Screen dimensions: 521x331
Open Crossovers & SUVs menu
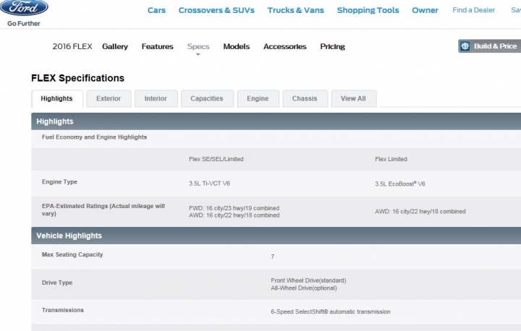click(x=216, y=10)
